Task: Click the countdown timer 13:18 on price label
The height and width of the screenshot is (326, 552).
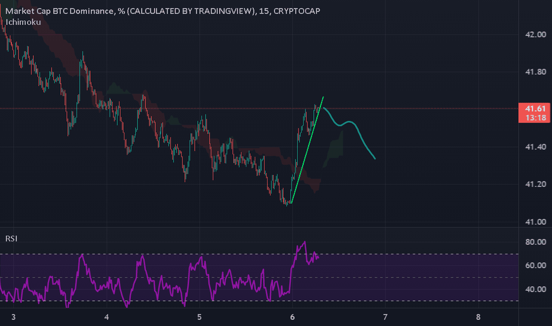Action: pos(535,118)
